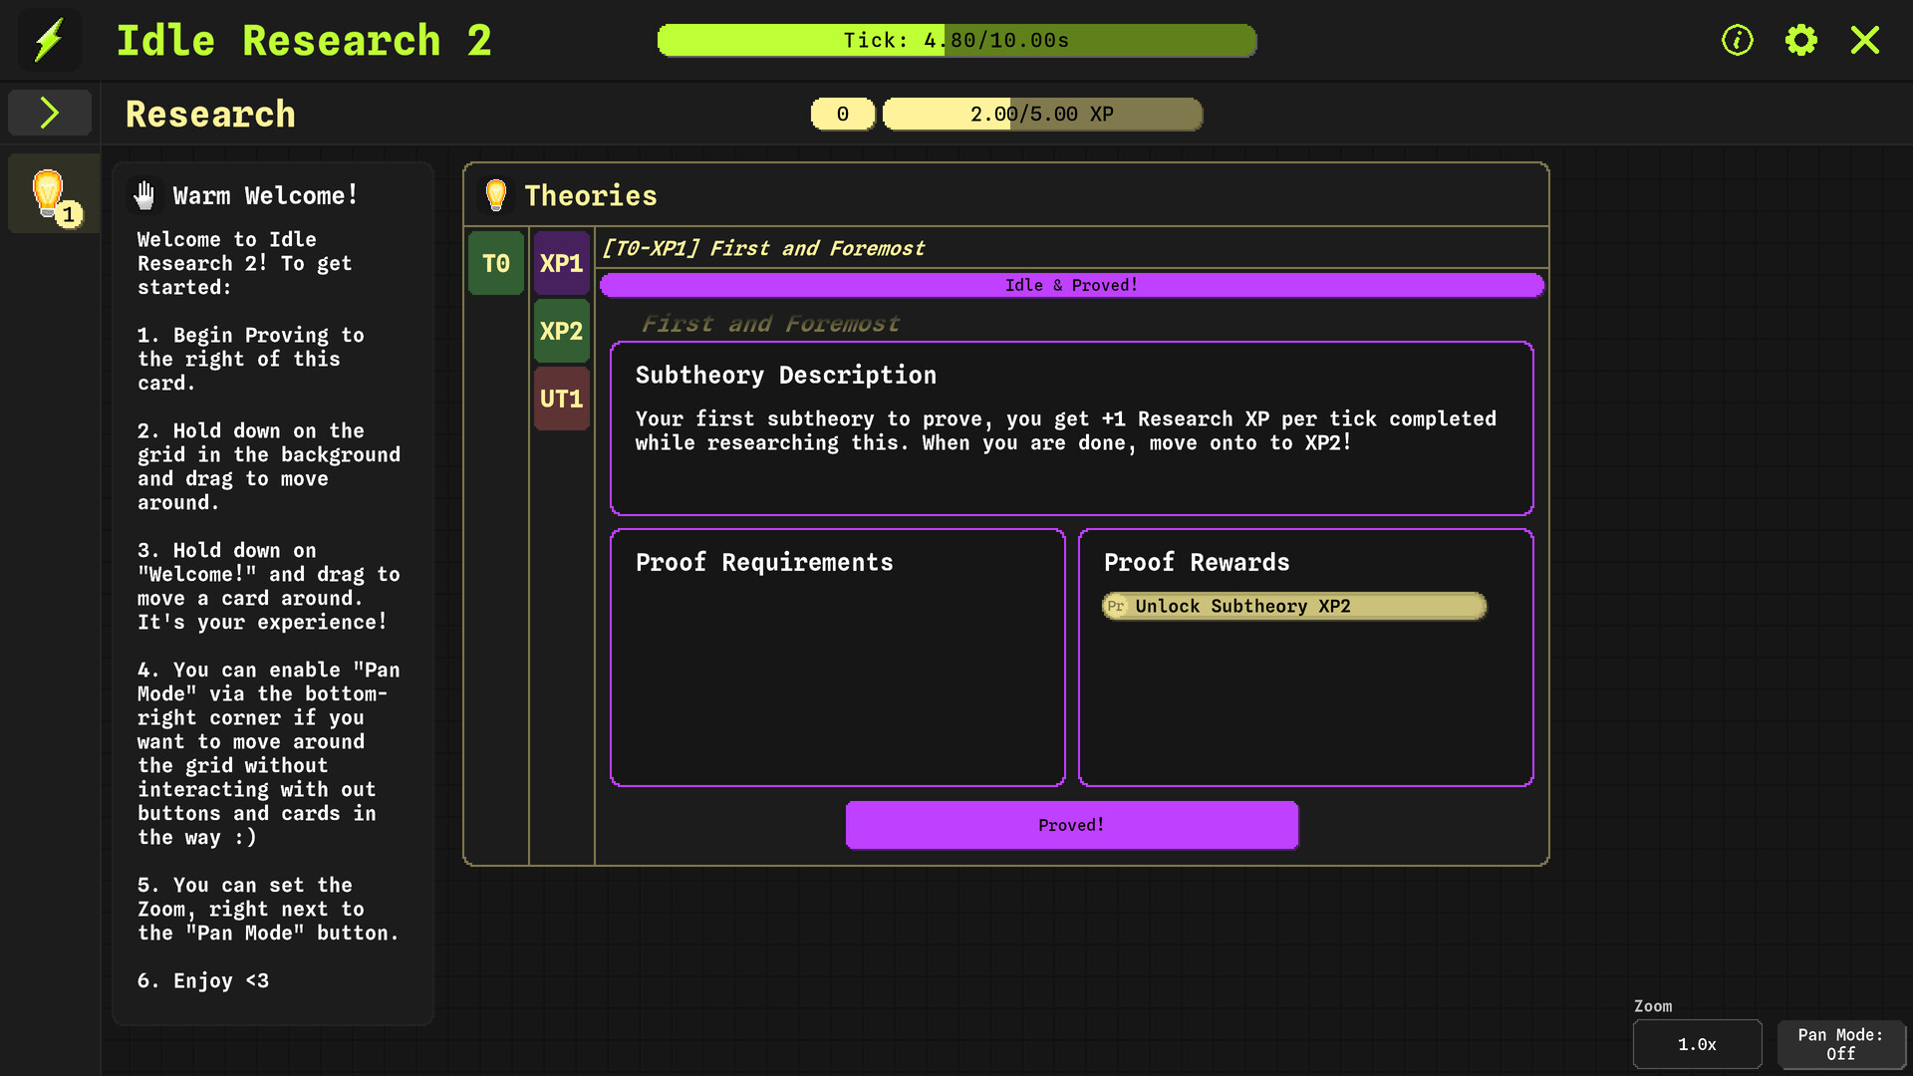Click the Idle & Proved status banner
This screenshot has height=1076, width=1913.
(1071, 285)
